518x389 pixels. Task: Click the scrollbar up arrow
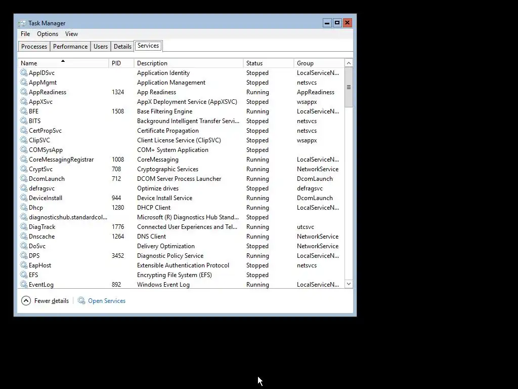click(349, 63)
